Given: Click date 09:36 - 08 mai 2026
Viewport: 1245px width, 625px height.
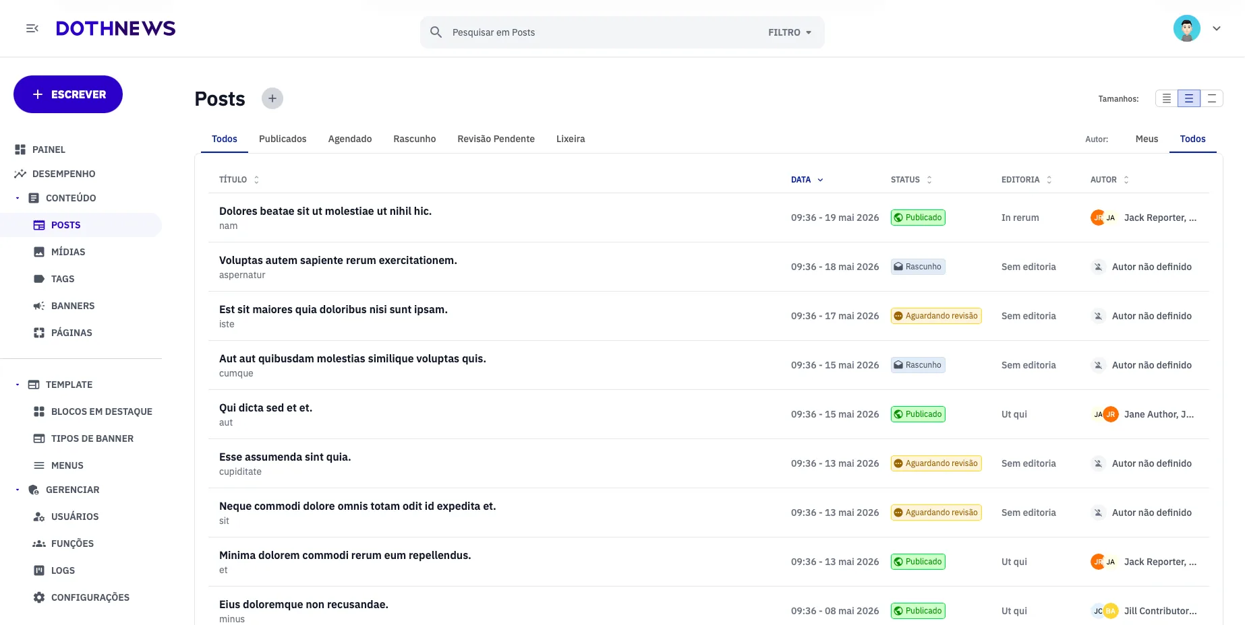Looking at the screenshot, I should coord(835,611).
